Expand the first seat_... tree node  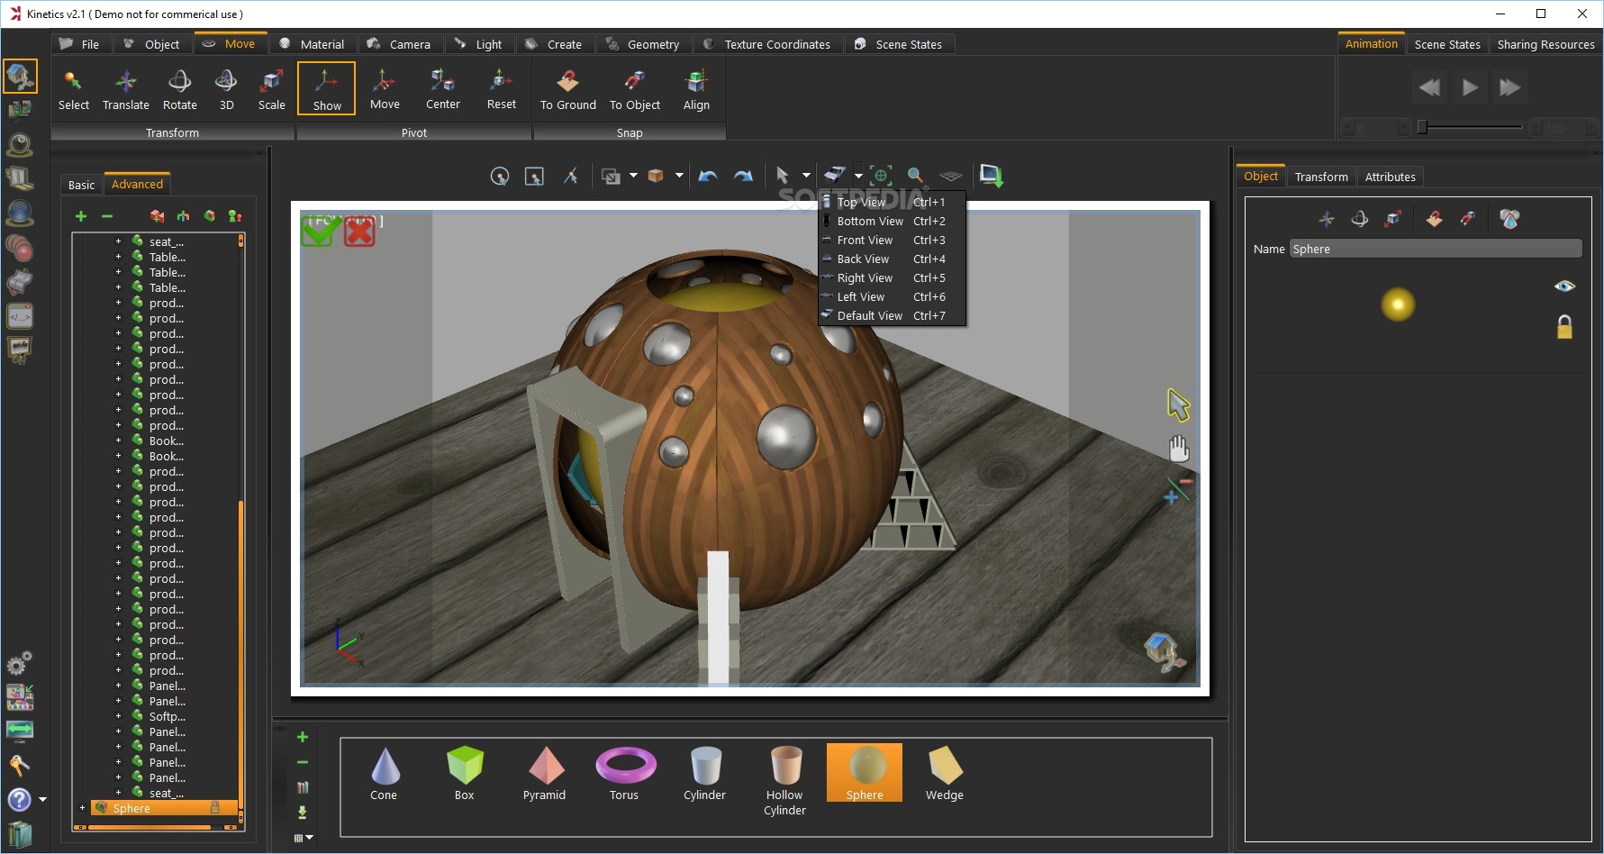118,241
